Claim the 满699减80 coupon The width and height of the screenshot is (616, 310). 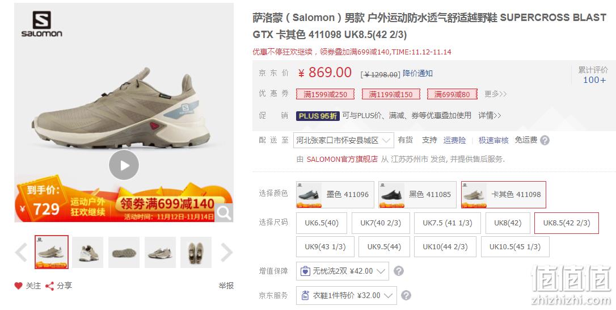tap(452, 94)
